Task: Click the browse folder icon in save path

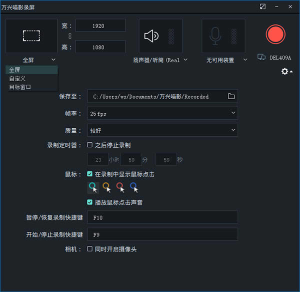Action: [x=231, y=96]
